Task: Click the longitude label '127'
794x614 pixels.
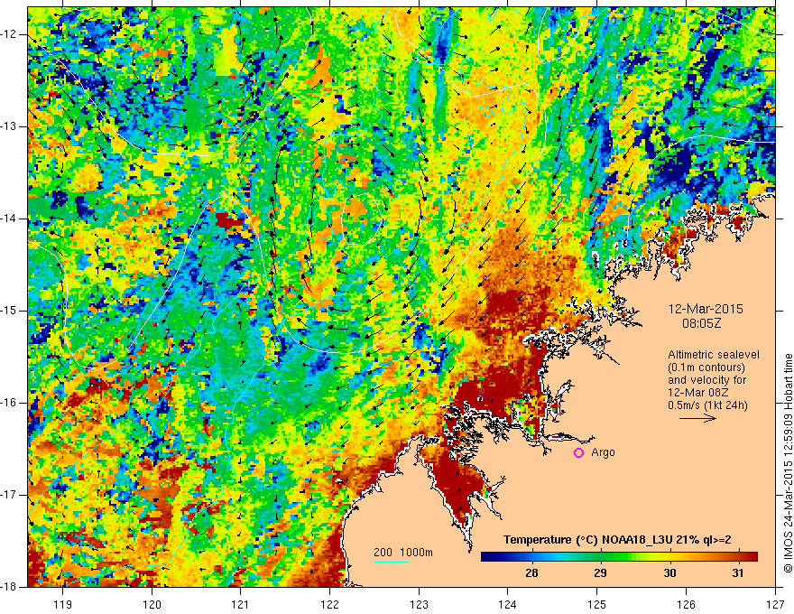Action: (x=775, y=604)
